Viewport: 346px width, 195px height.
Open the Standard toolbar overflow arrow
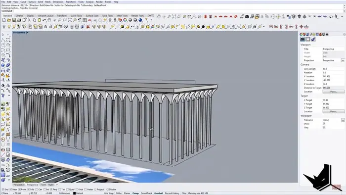(151, 20)
